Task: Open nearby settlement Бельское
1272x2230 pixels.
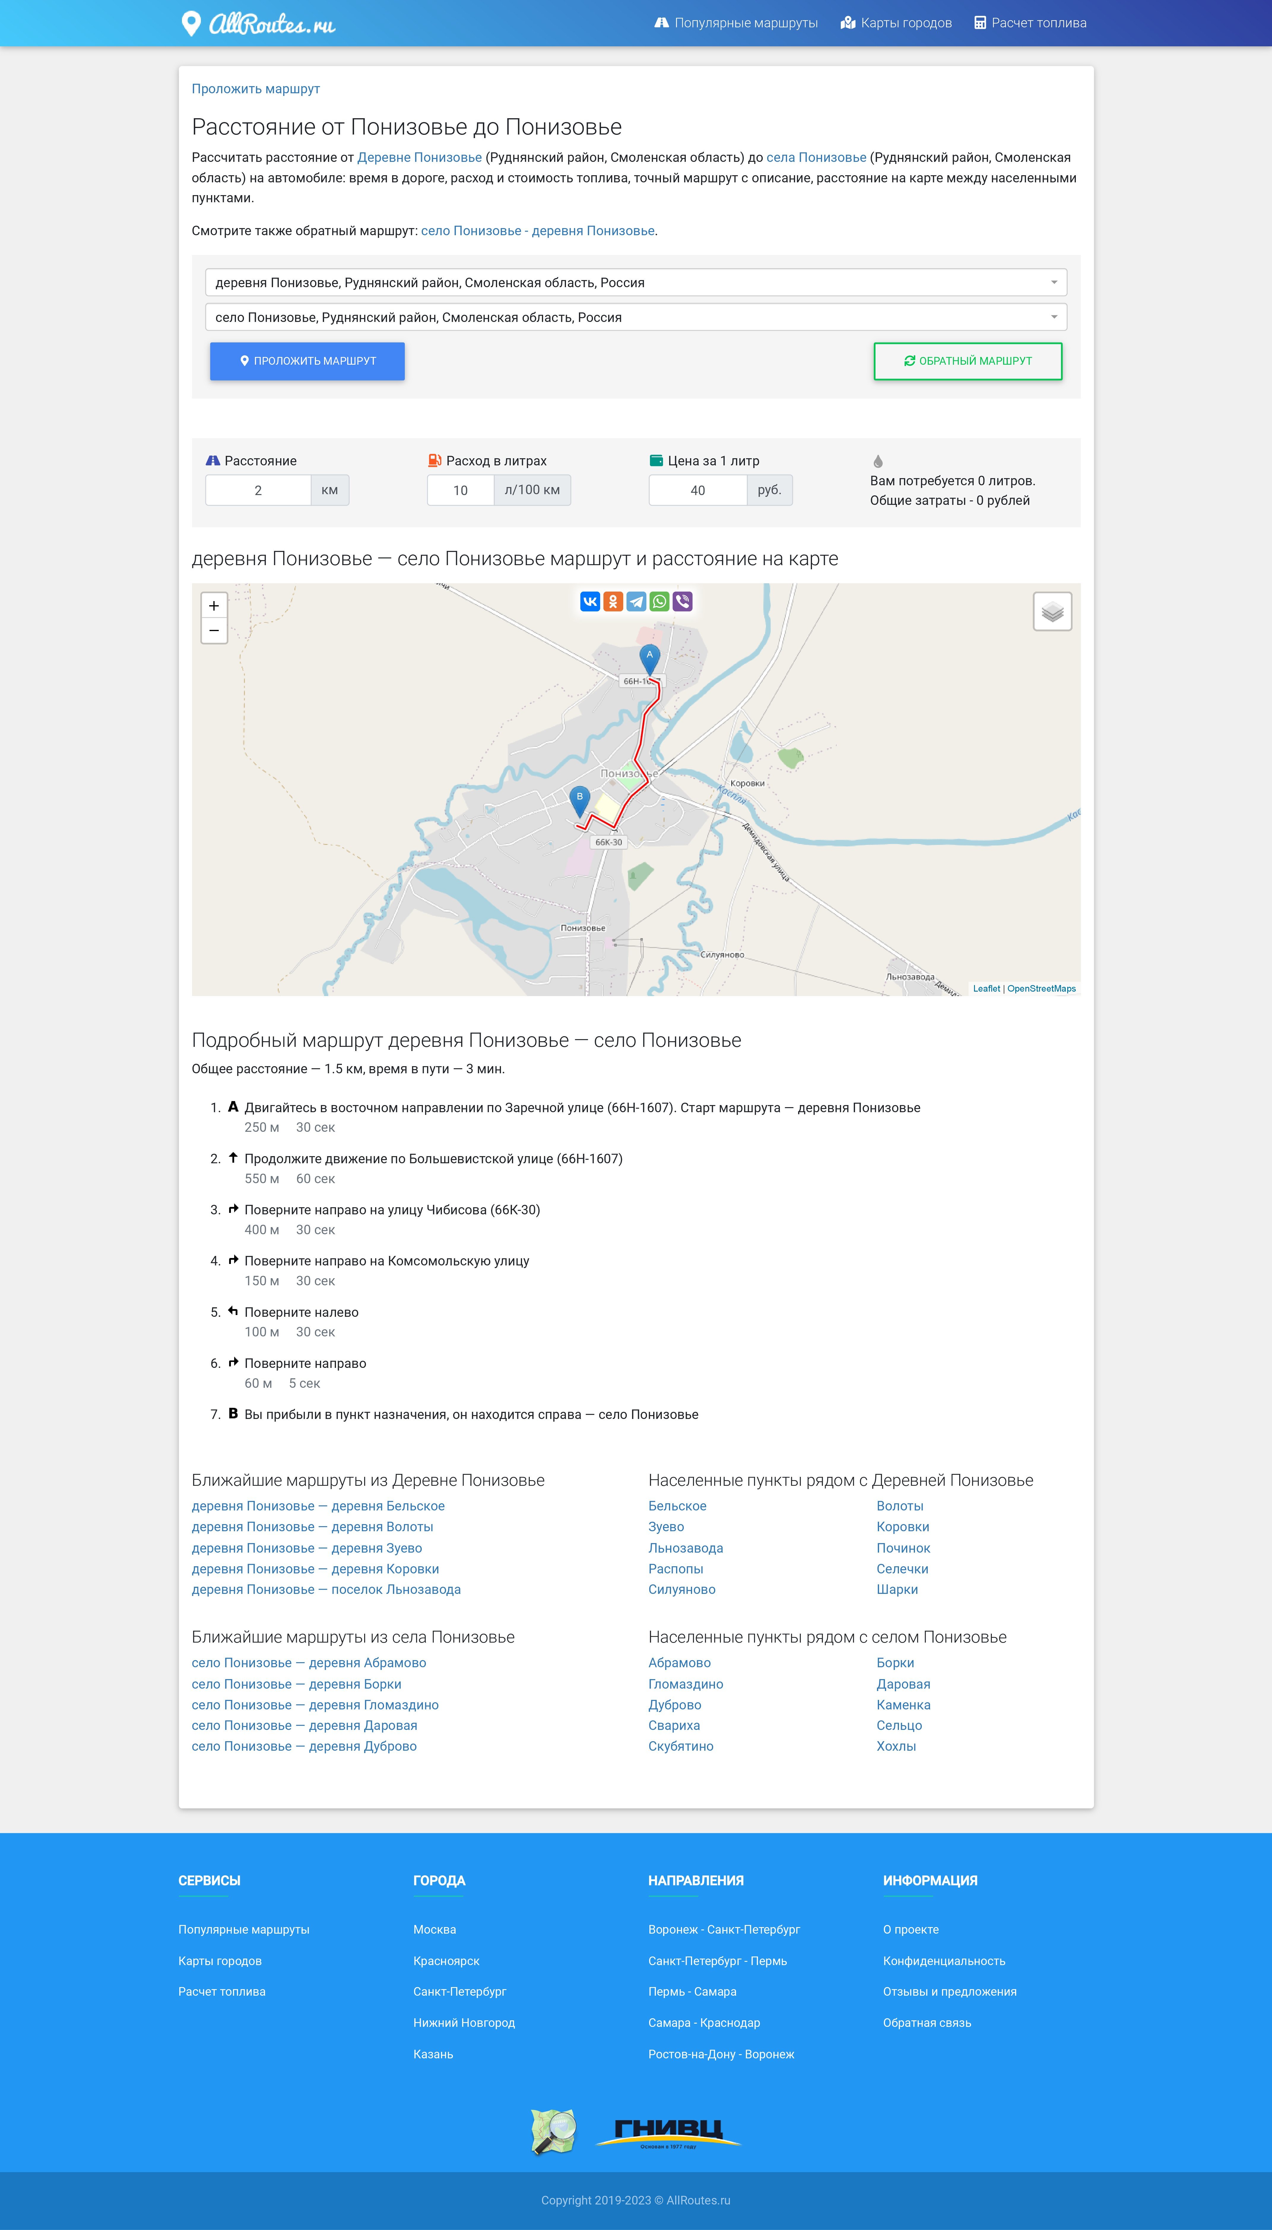Action: tap(677, 1506)
